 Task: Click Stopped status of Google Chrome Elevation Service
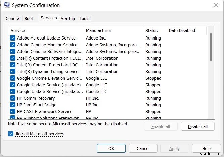click(x=153, y=78)
